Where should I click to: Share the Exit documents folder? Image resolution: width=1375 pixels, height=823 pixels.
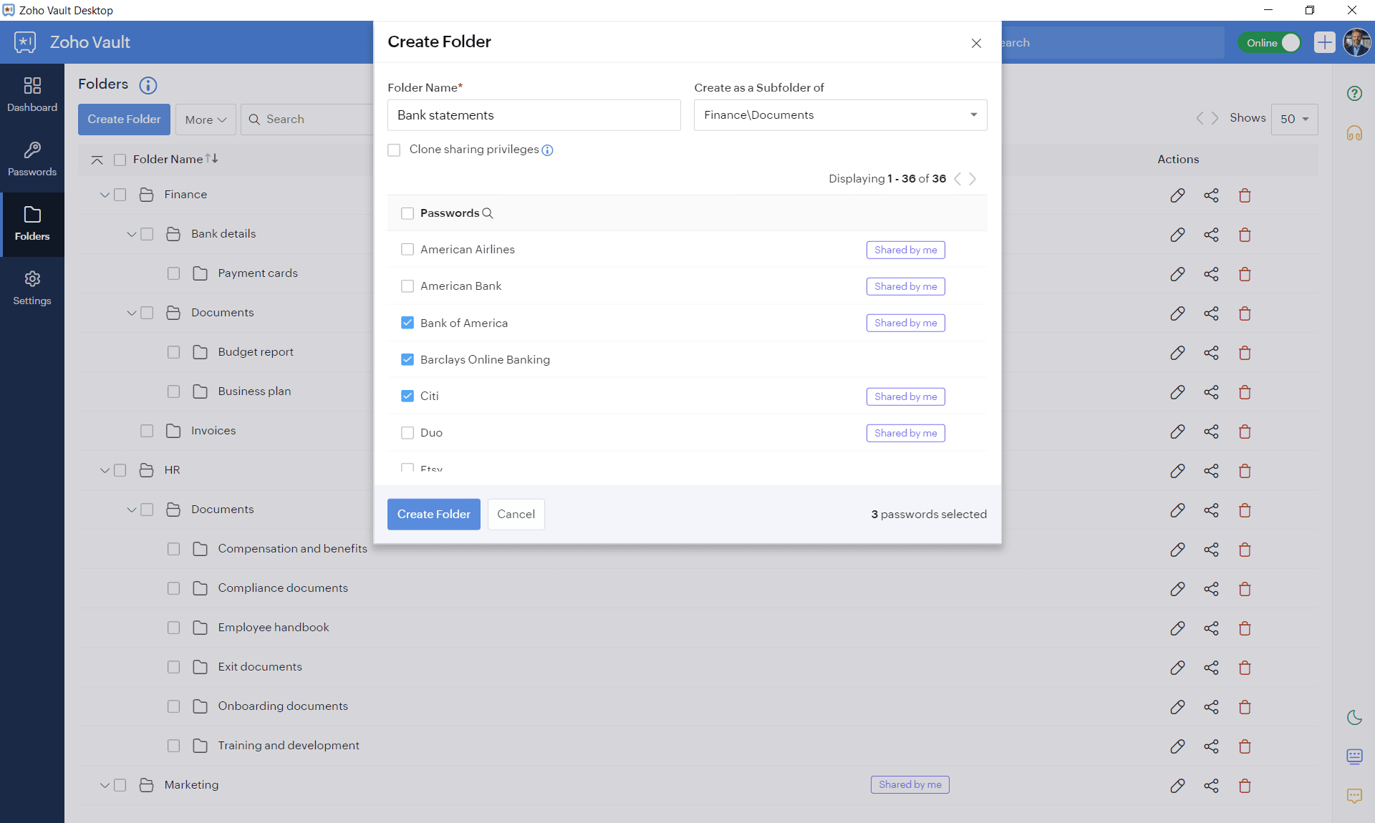point(1211,668)
